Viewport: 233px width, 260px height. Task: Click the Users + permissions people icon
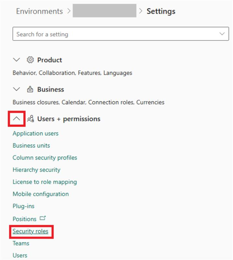pyautogui.click(x=31, y=119)
